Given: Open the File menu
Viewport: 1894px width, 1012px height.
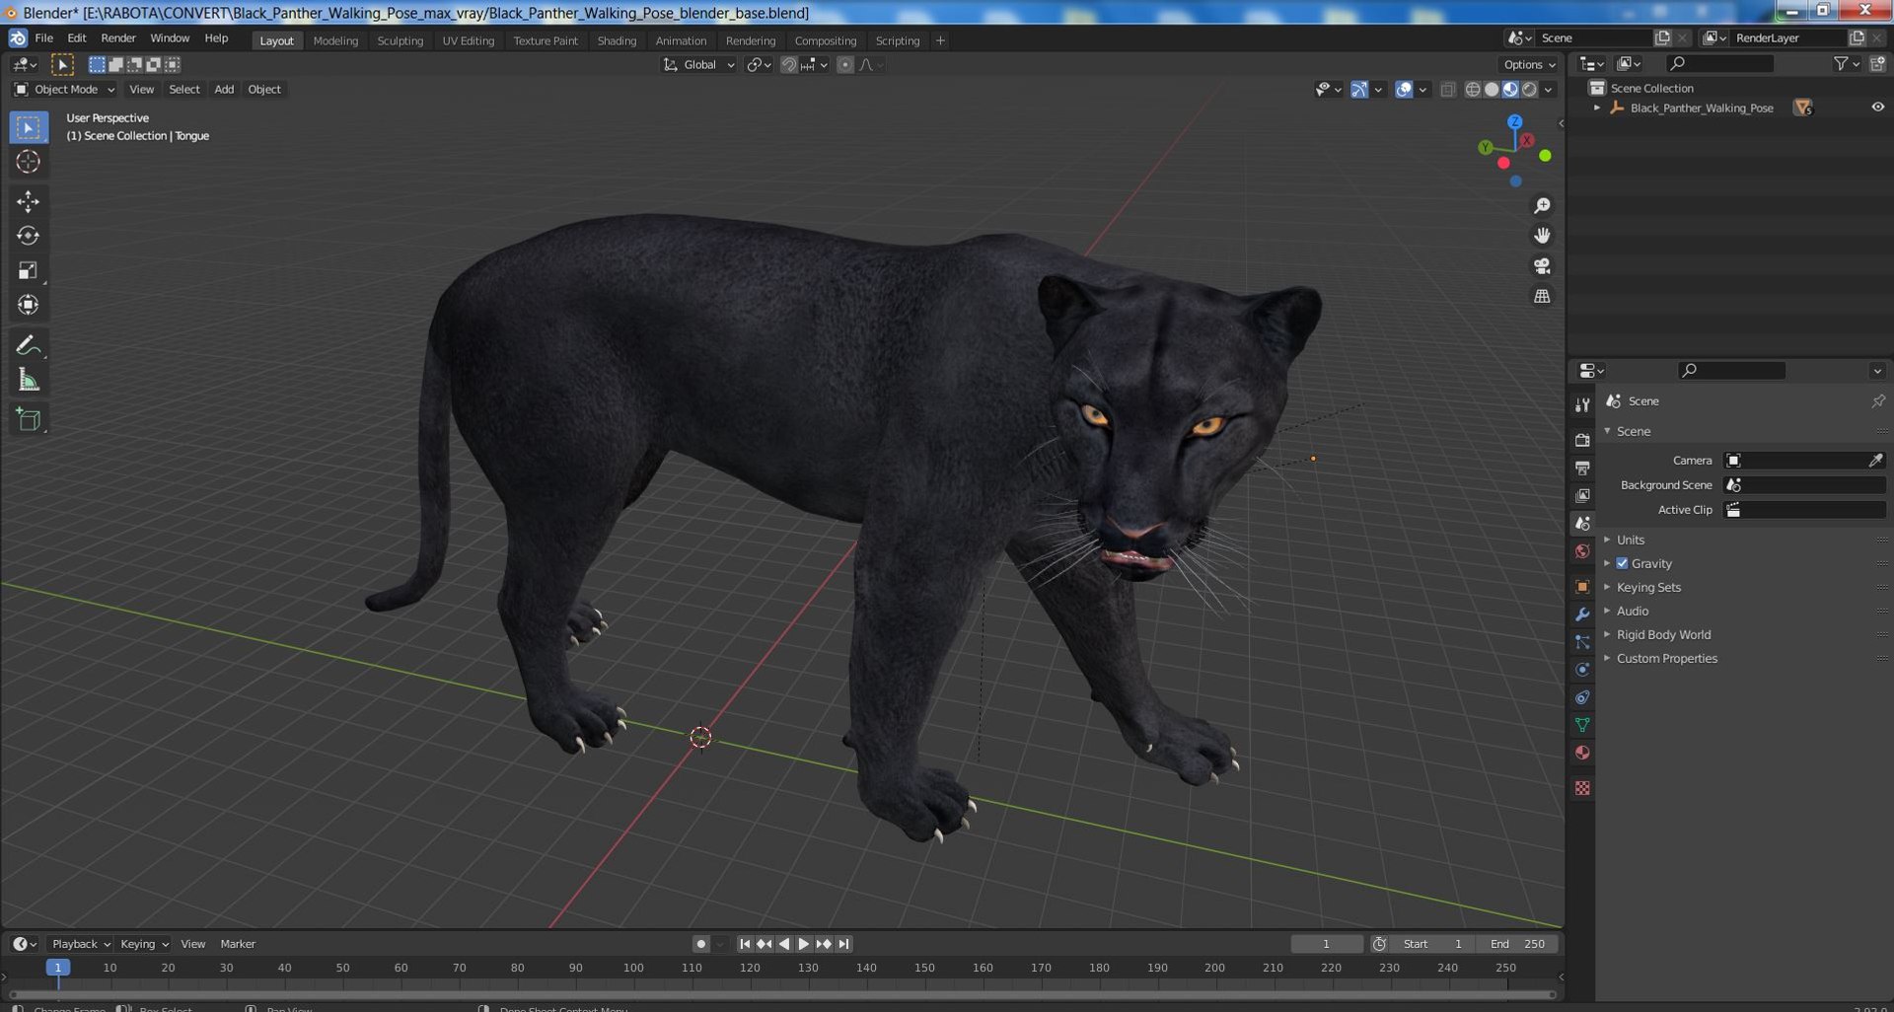Looking at the screenshot, I should coord(44,38).
